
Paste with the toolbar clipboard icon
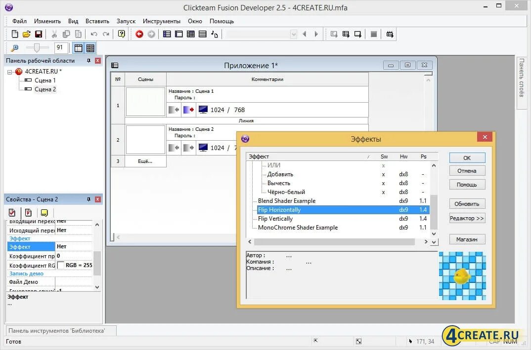[78, 34]
